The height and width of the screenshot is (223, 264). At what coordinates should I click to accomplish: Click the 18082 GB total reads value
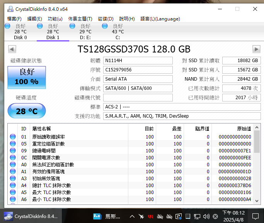click(242, 61)
